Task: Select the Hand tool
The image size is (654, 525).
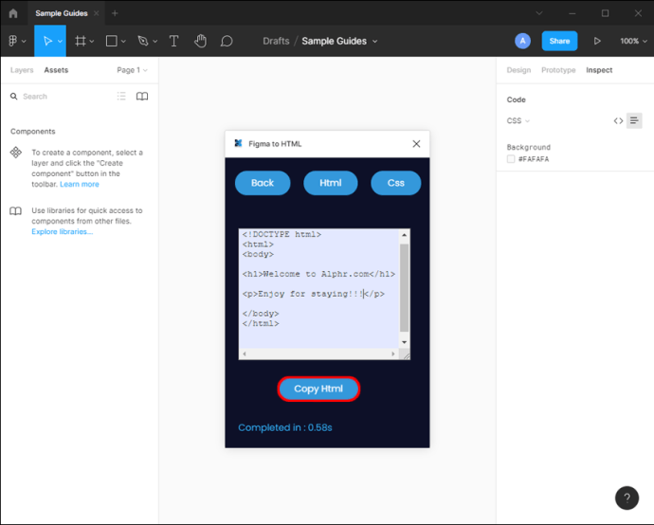Action: 201,41
